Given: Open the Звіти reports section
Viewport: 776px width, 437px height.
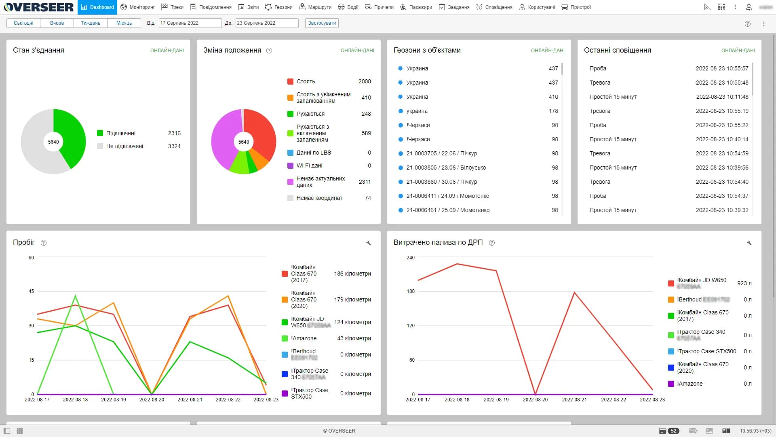Looking at the screenshot, I should click(248, 7).
